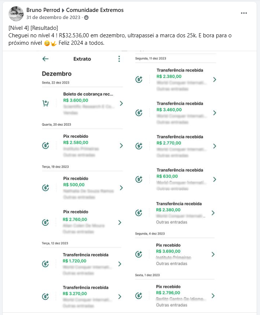Viewport: 260px width, 315px height.
Task: Expand the R$ 3.600,00 boleto entry chevron
Action: [x=121, y=103]
